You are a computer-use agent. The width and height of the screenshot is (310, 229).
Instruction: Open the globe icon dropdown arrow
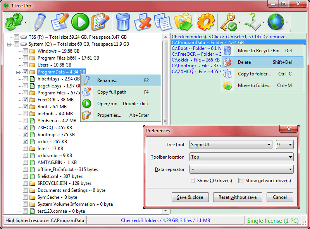pos(287,22)
